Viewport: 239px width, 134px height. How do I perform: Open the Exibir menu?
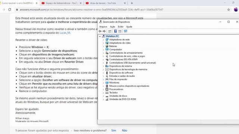121,26
